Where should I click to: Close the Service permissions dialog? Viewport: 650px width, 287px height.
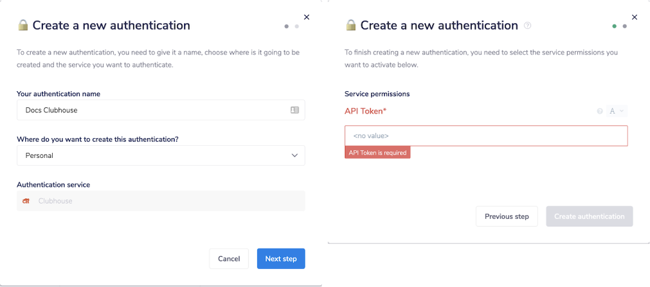[635, 17]
